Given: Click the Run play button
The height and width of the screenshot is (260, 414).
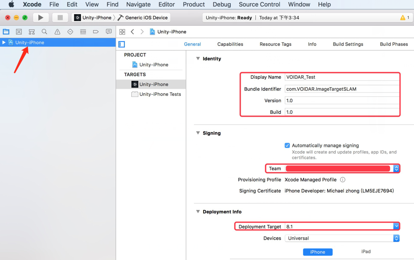Looking at the screenshot, I should point(40,18).
